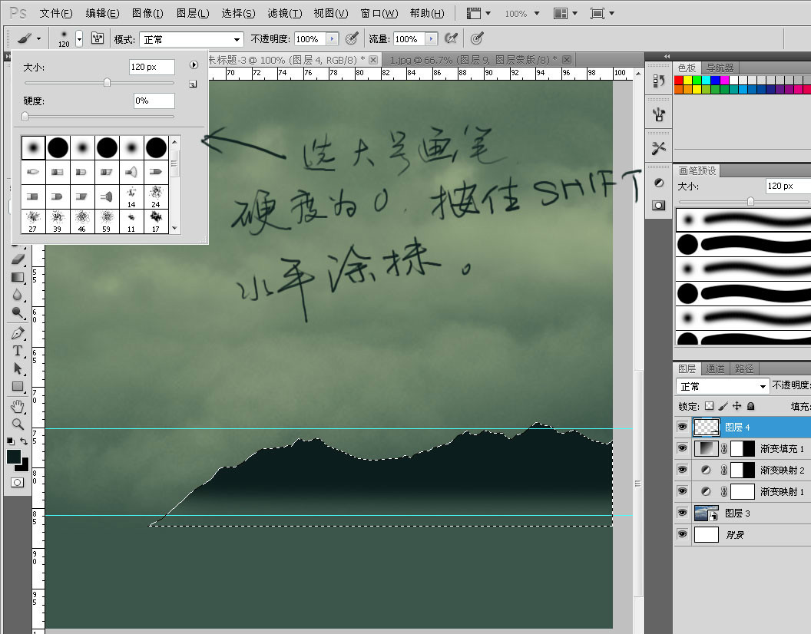Open 流量 flow slider arrow
811x634 pixels.
(432, 39)
